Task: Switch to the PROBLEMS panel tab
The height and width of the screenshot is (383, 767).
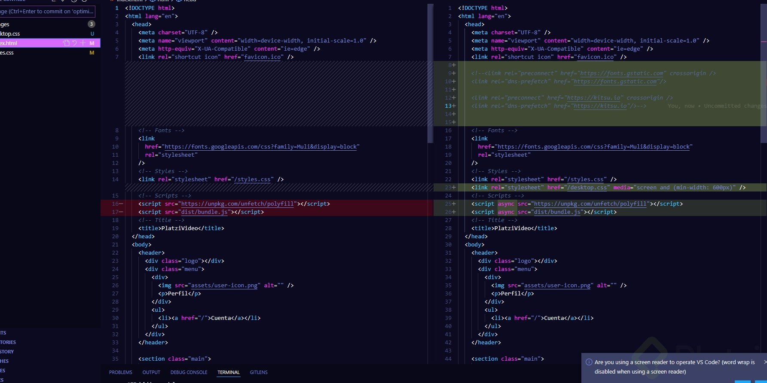Action: coord(121,372)
